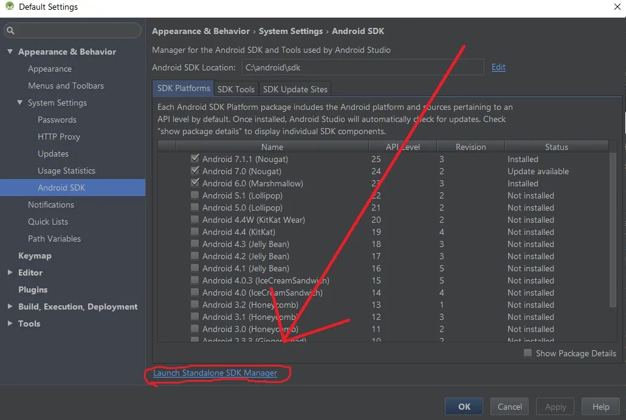Image resolution: width=626 pixels, height=420 pixels.
Task: Uncheck Android 7.1.1 (Nougat) checkbox
Action: tap(195, 158)
